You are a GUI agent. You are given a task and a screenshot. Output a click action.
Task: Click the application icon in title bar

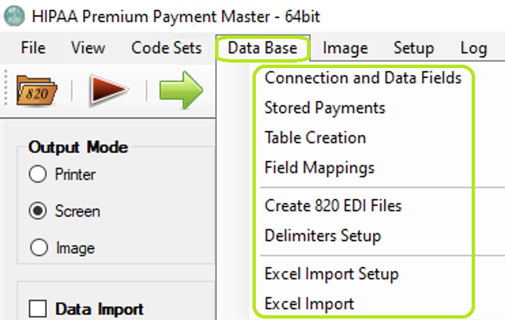[14, 16]
